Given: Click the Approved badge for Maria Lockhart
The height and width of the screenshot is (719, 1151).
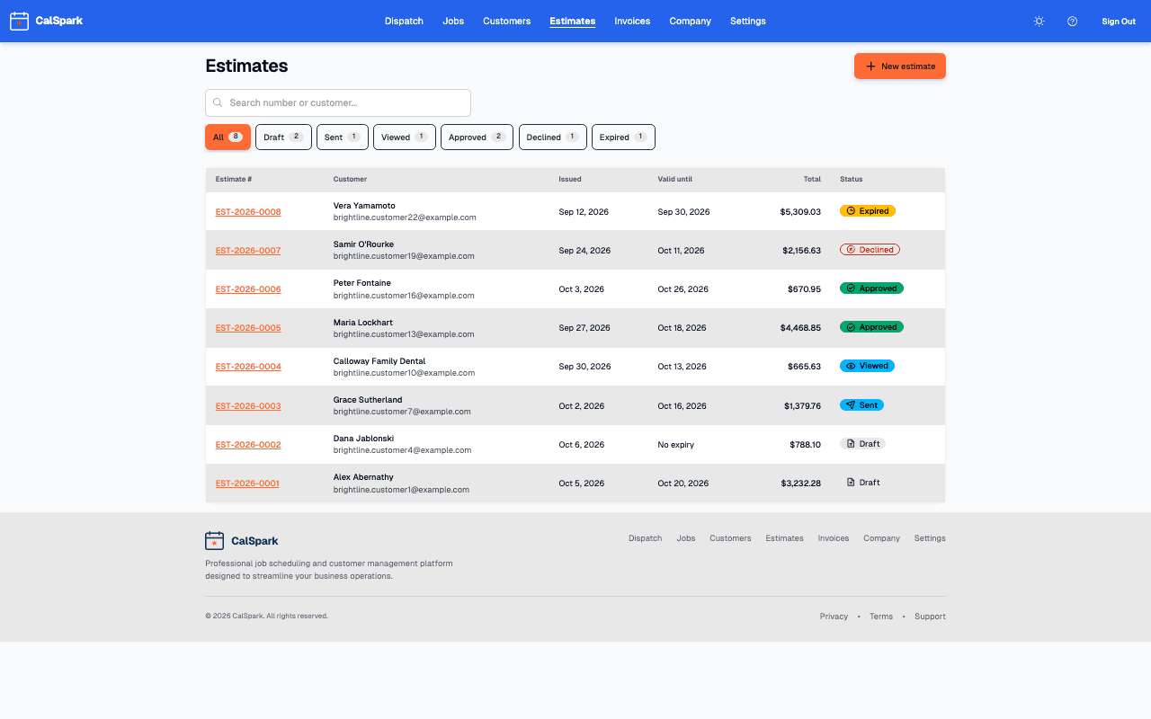Looking at the screenshot, I should coord(871,327).
